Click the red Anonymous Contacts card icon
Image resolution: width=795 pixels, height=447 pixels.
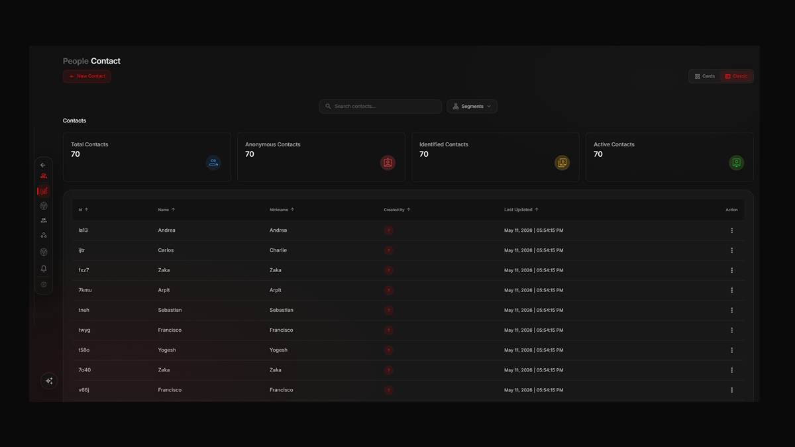point(388,162)
